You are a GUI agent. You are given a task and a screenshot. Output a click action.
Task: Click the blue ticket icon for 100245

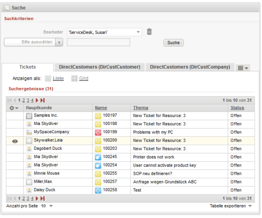click(x=98, y=157)
